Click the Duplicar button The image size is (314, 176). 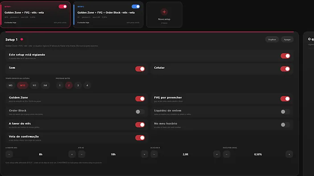[272, 40]
